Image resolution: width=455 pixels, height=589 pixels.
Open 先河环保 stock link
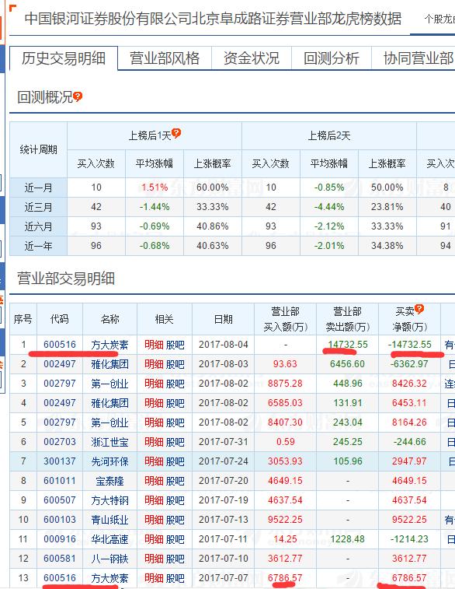109,461
